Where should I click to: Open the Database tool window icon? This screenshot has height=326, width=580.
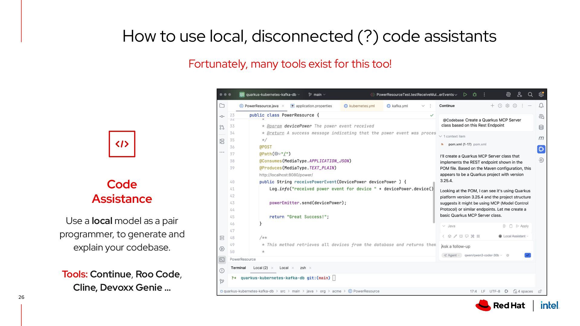click(x=541, y=127)
